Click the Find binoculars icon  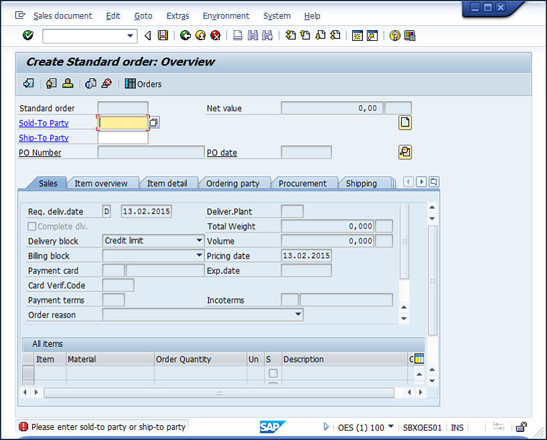(x=252, y=35)
